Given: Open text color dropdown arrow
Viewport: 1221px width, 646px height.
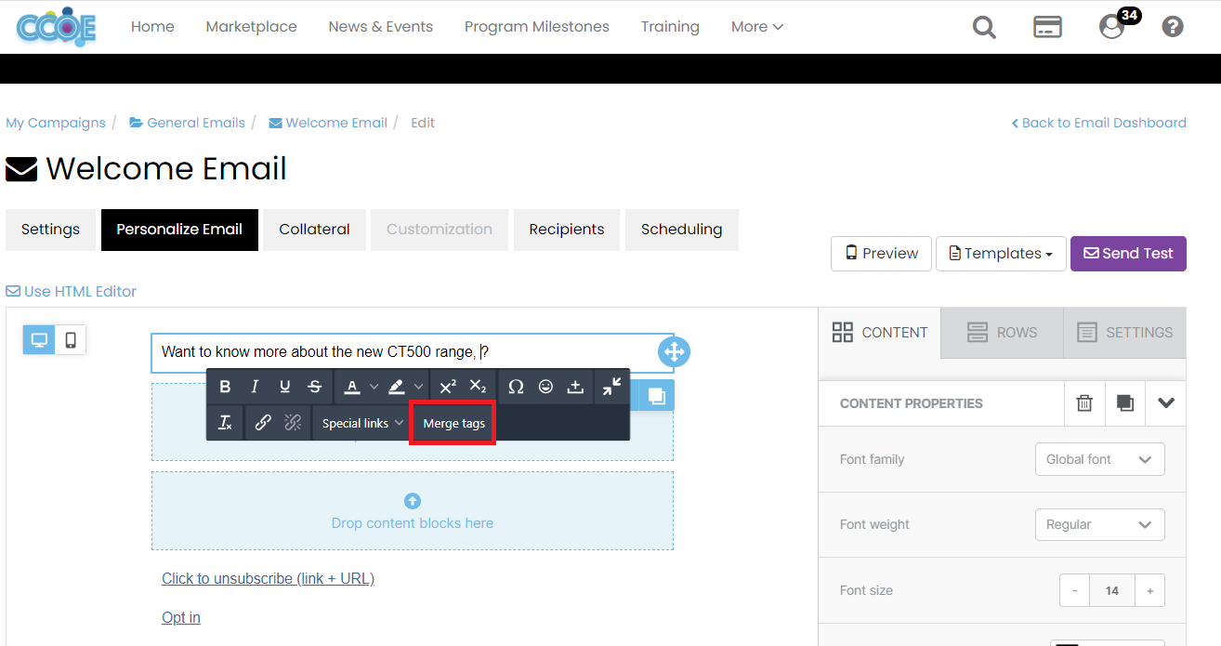Looking at the screenshot, I should click(374, 387).
